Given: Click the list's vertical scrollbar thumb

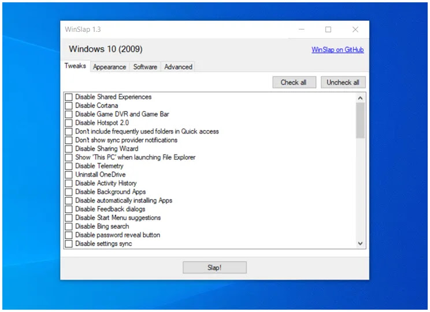Looking at the screenshot, I should [x=360, y=121].
